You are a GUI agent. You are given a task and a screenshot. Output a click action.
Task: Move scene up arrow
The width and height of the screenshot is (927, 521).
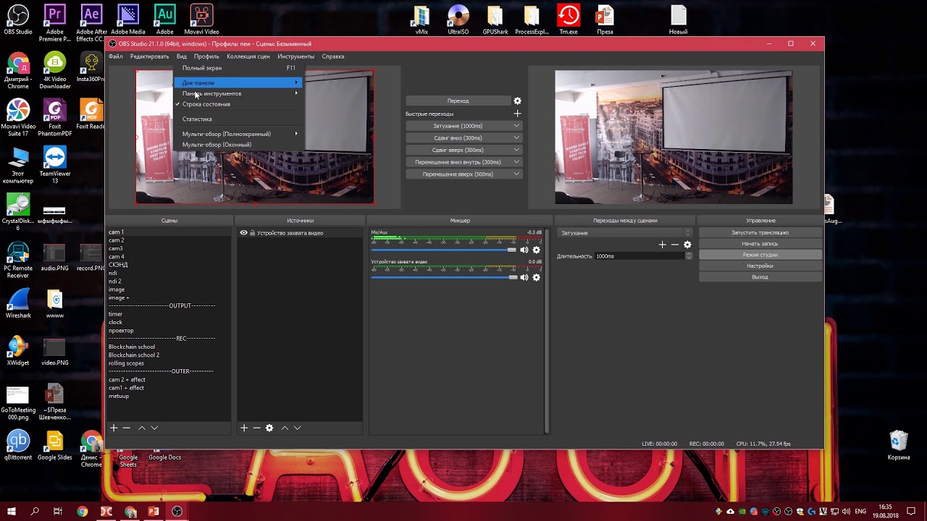coord(142,428)
